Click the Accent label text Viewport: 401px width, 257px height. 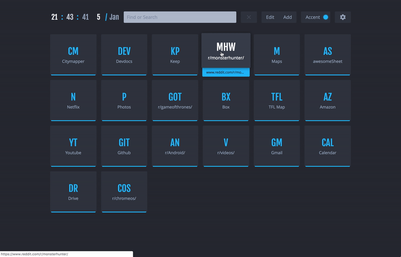[312, 17]
